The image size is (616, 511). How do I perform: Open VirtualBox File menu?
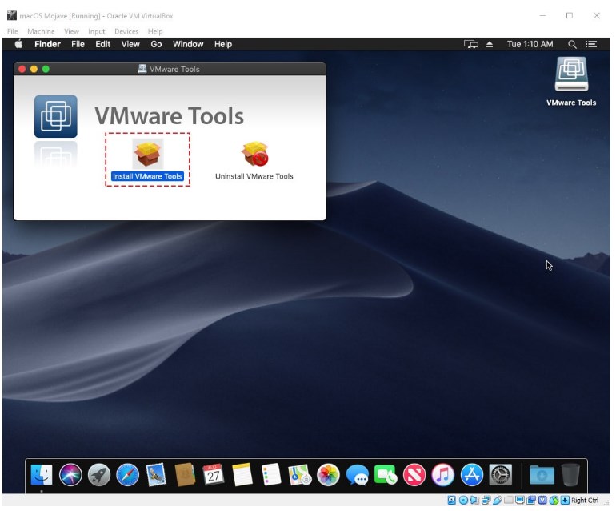(x=13, y=31)
